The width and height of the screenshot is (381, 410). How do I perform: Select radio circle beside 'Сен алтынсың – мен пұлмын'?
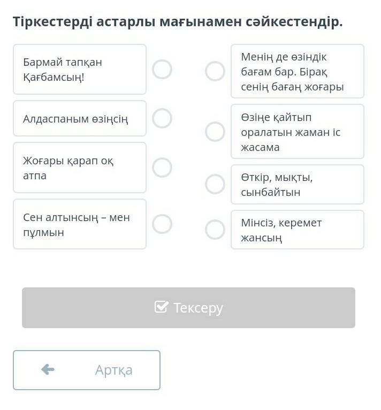pyautogui.click(x=162, y=224)
